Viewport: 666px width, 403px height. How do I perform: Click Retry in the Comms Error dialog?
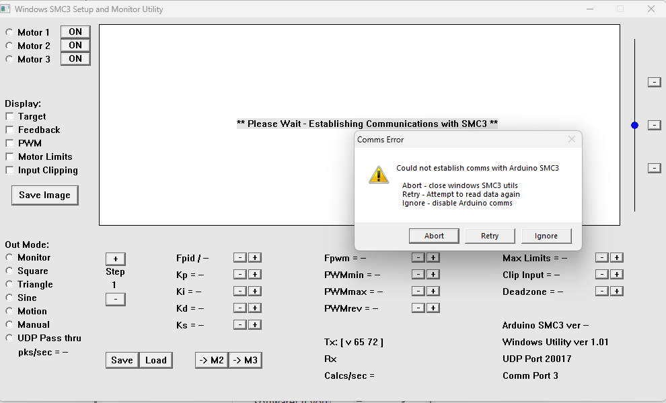click(x=490, y=236)
